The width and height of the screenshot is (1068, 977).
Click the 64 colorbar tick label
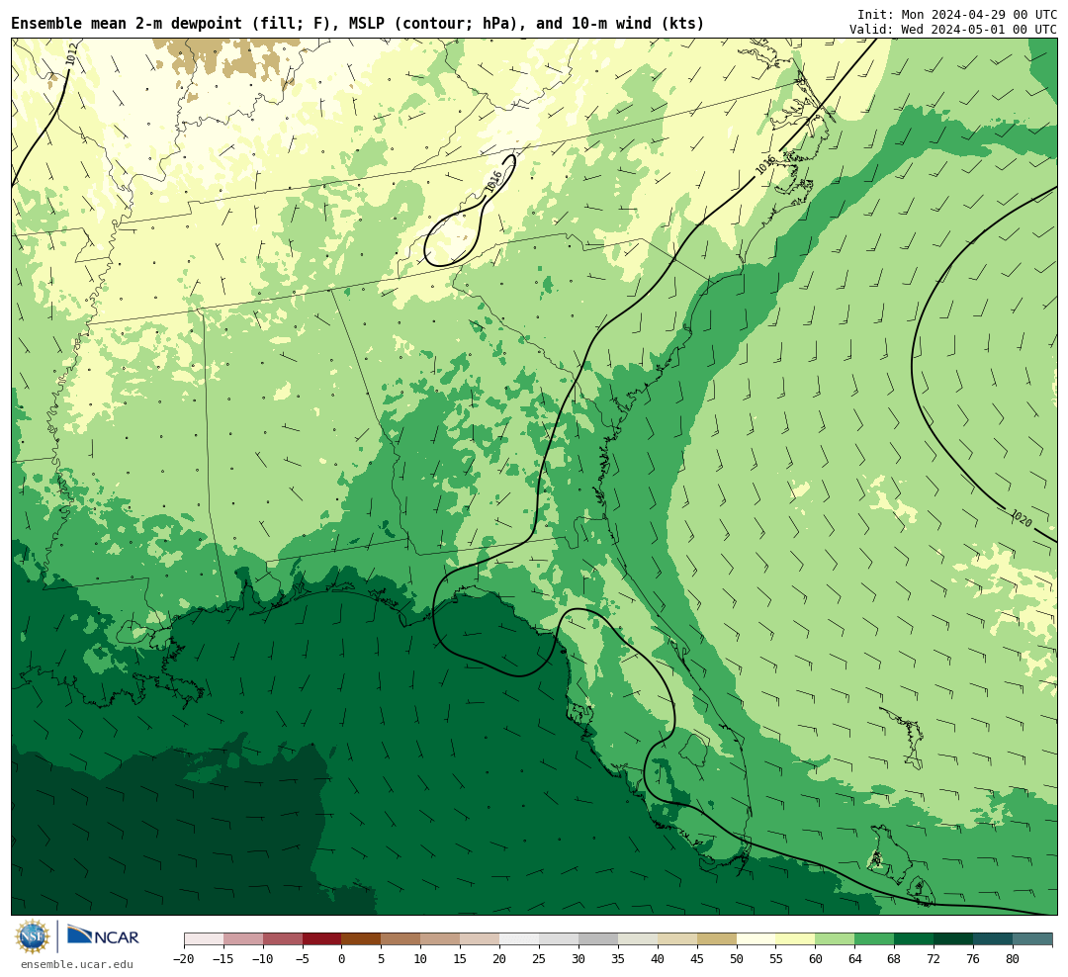pyautogui.click(x=855, y=959)
